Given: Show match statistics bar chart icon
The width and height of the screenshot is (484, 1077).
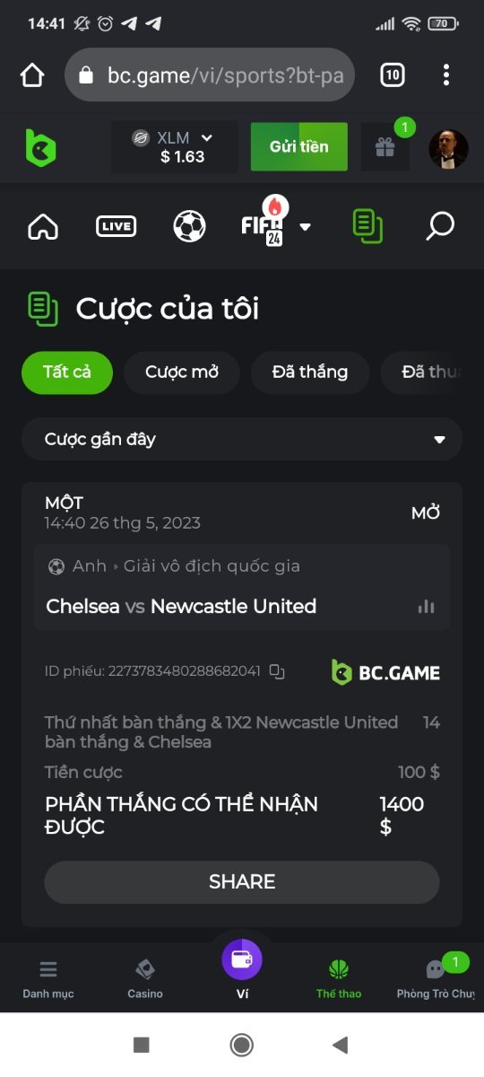Looking at the screenshot, I should [x=426, y=607].
